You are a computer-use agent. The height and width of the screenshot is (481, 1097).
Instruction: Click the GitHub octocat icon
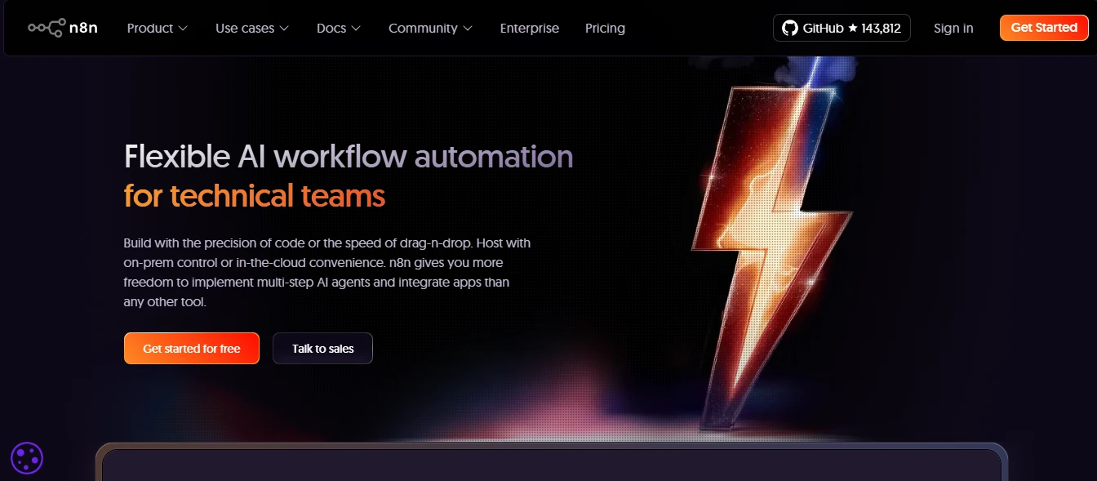pos(789,28)
